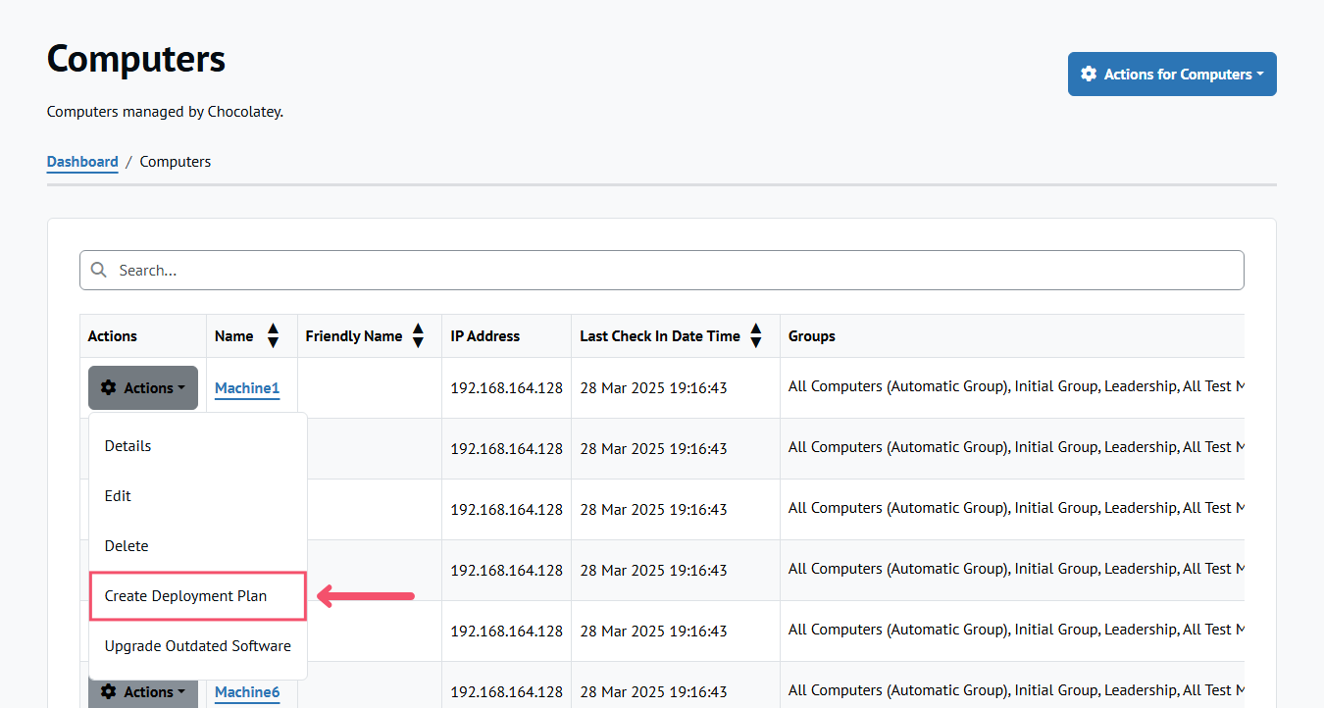The width and height of the screenshot is (1324, 708).
Task: Click the IP Address column header
Action: tap(485, 336)
